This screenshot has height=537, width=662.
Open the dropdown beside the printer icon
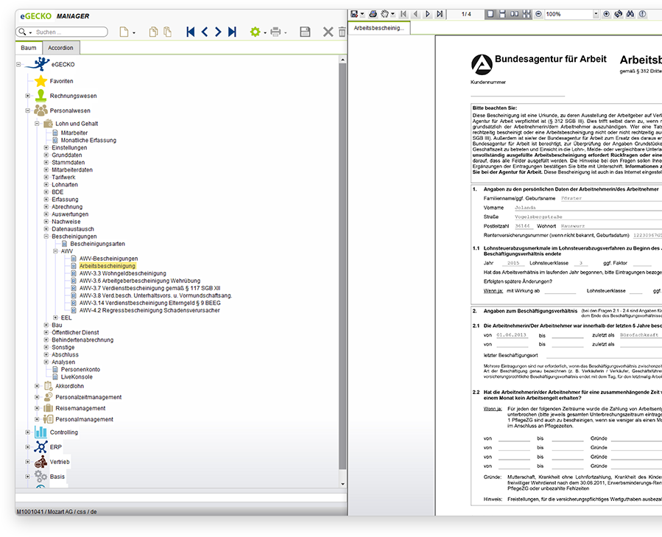click(286, 33)
